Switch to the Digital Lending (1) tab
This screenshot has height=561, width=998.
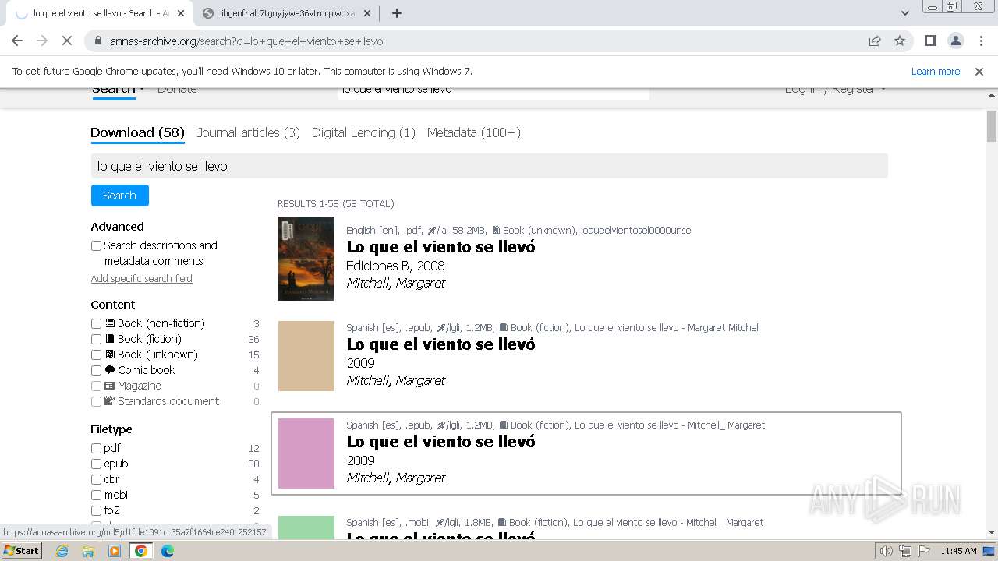363,132
